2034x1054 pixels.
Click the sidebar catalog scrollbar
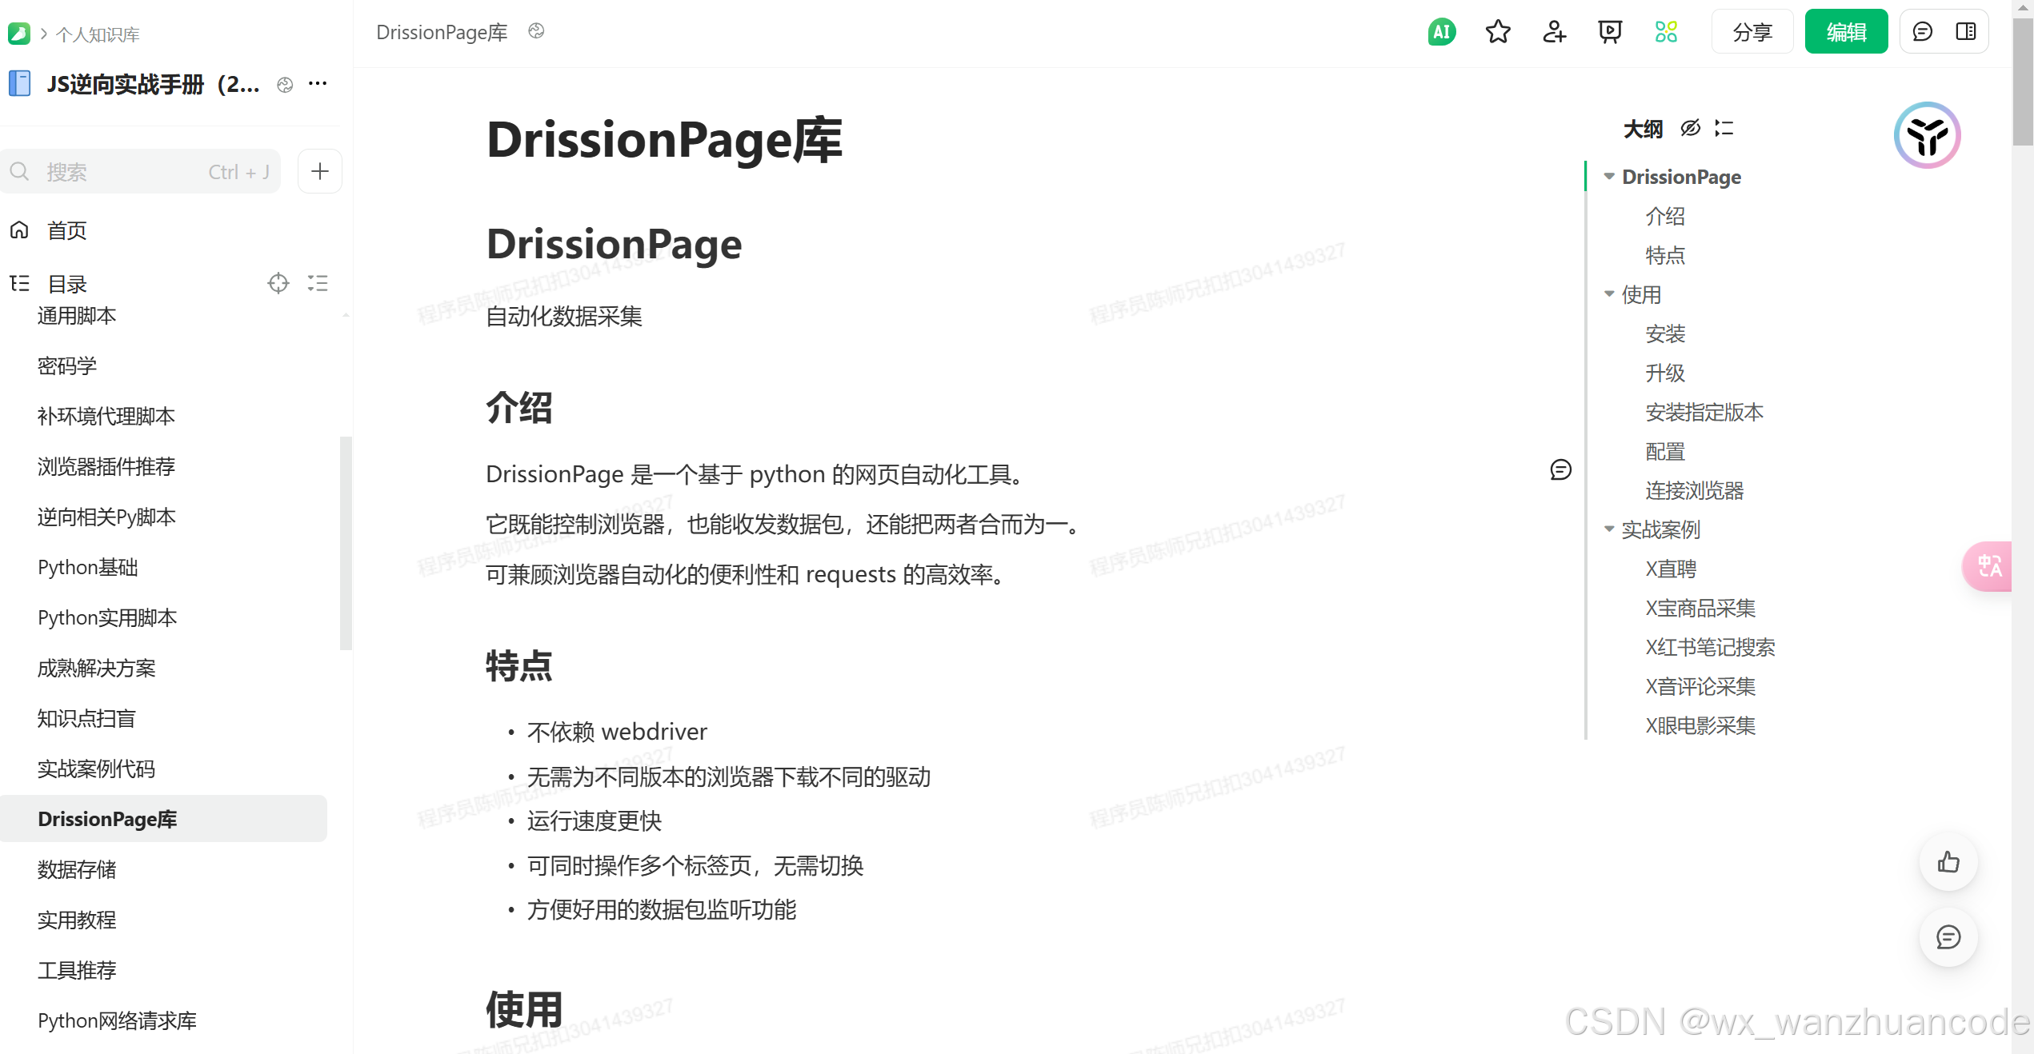(x=346, y=543)
